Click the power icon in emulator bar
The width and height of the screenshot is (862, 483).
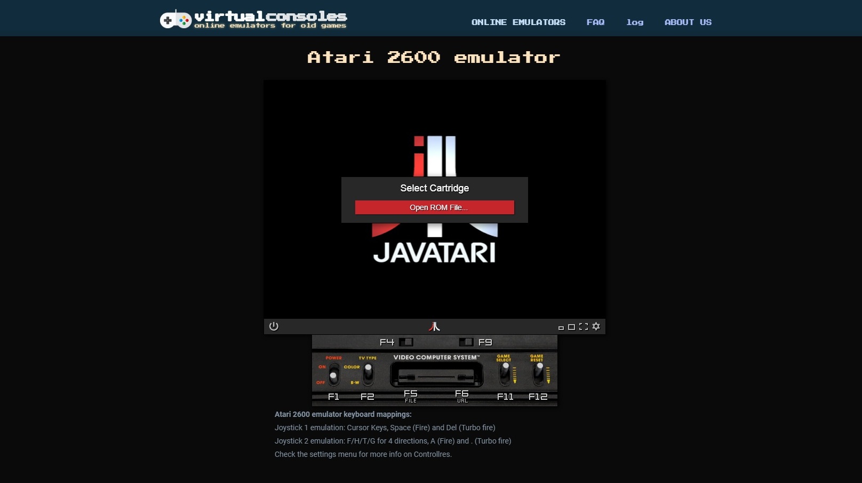274,326
